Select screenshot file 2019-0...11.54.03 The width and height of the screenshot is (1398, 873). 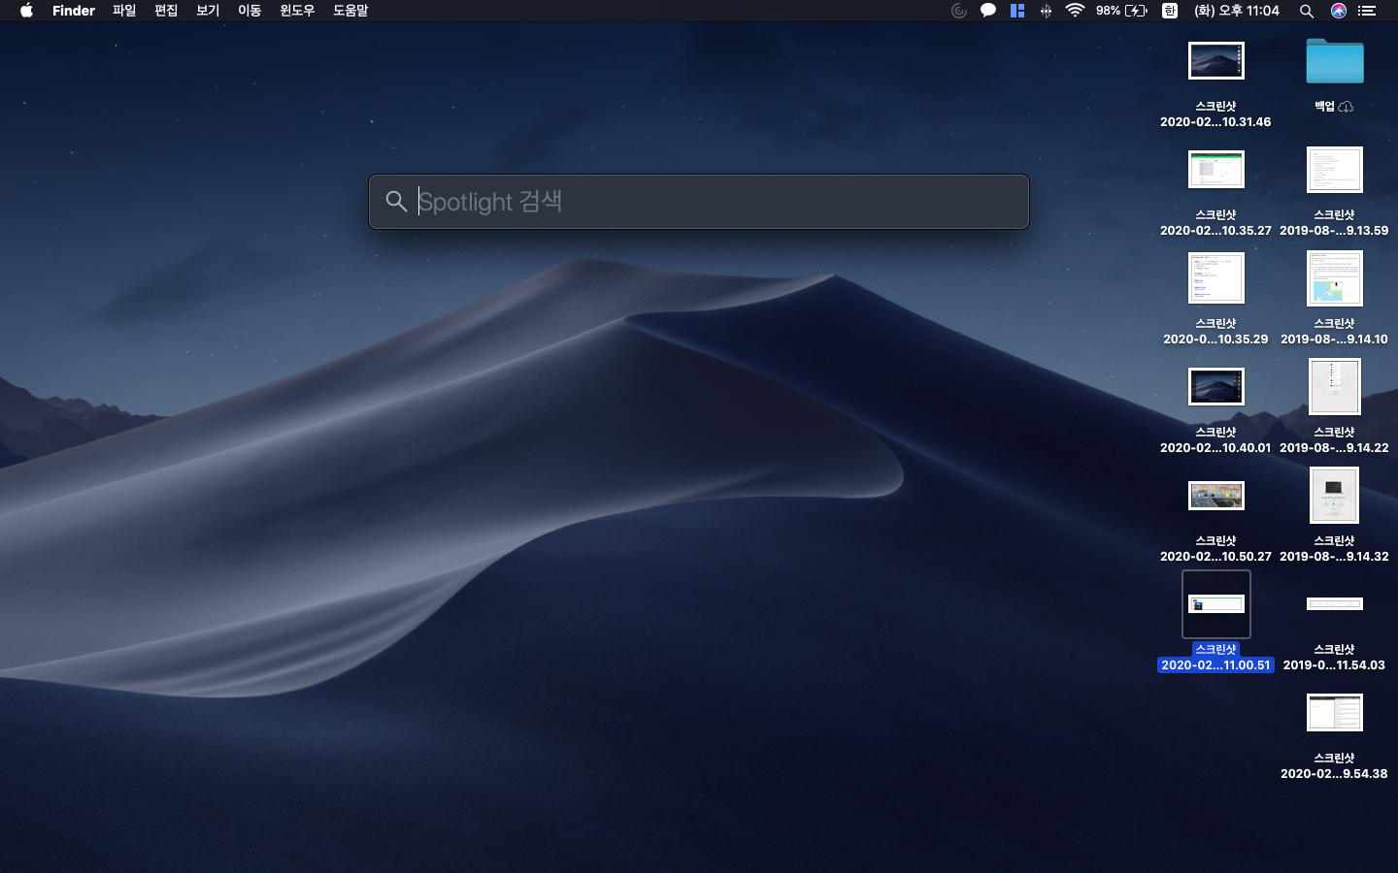pyautogui.click(x=1335, y=604)
